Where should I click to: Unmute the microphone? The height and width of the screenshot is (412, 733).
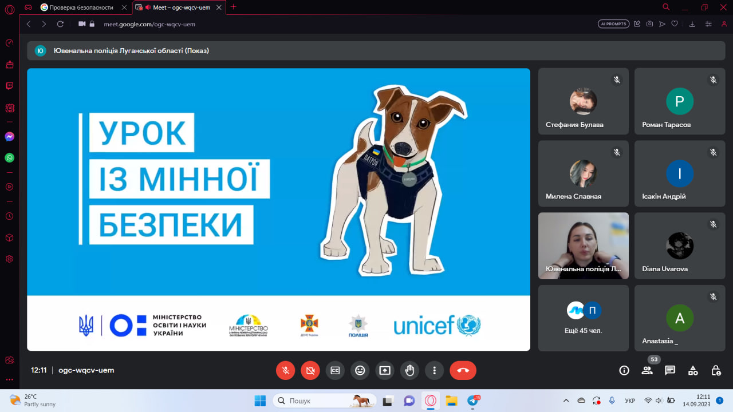click(x=285, y=370)
